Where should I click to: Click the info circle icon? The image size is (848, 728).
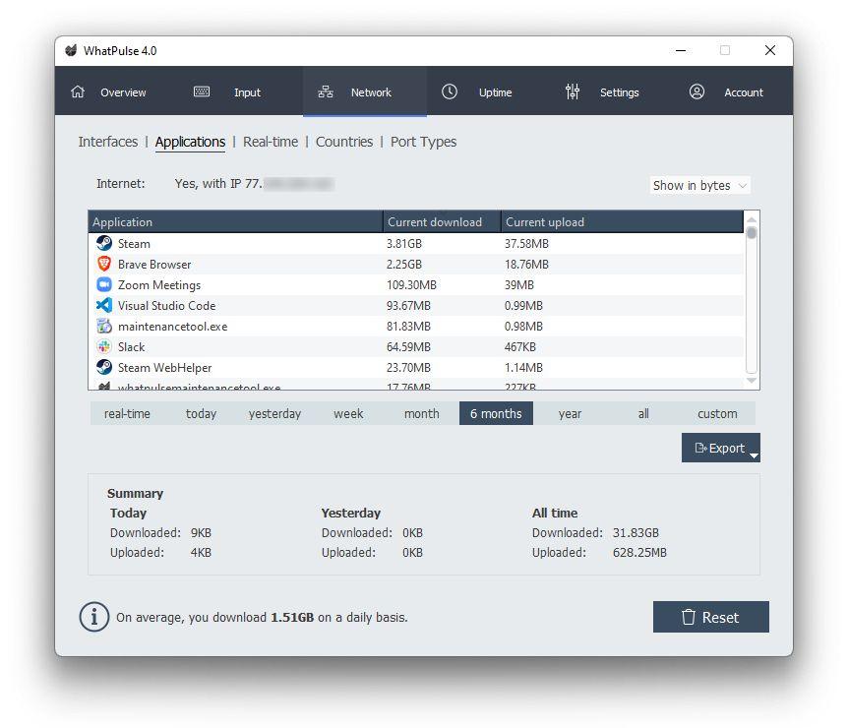(94, 617)
